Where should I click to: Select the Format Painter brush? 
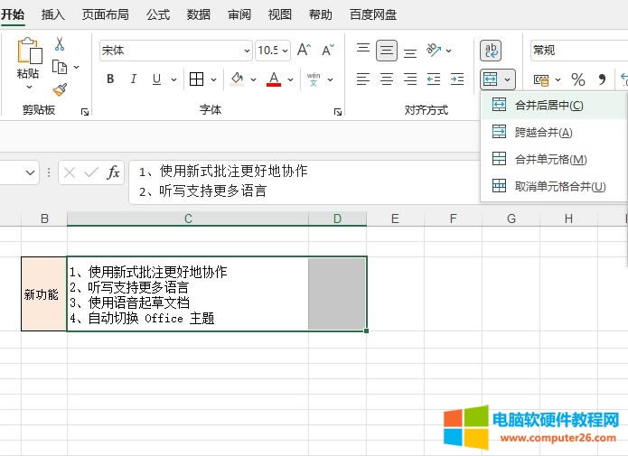coord(60,89)
